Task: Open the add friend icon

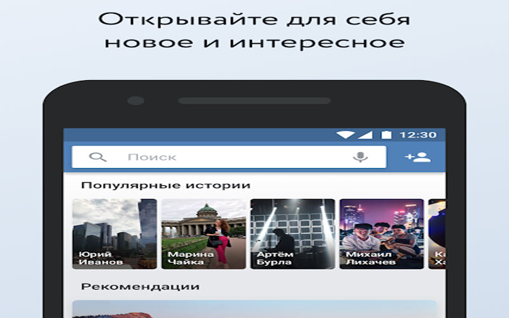Action: click(417, 157)
